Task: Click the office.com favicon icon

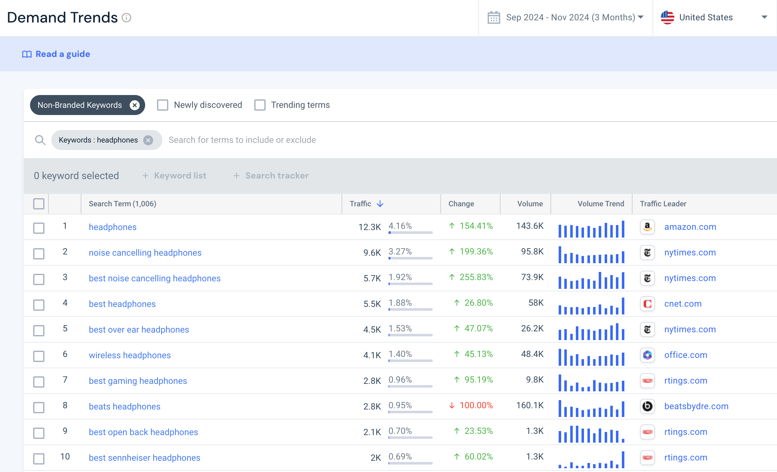Action: tap(647, 355)
